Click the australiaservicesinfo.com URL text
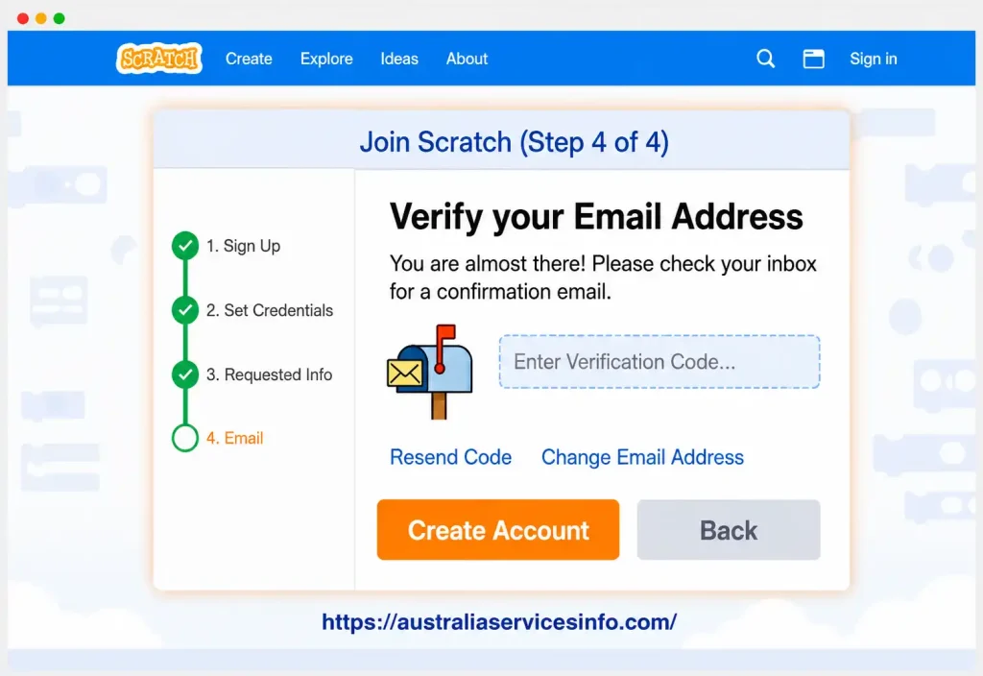The width and height of the screenshot is (983, 676). 499,621
